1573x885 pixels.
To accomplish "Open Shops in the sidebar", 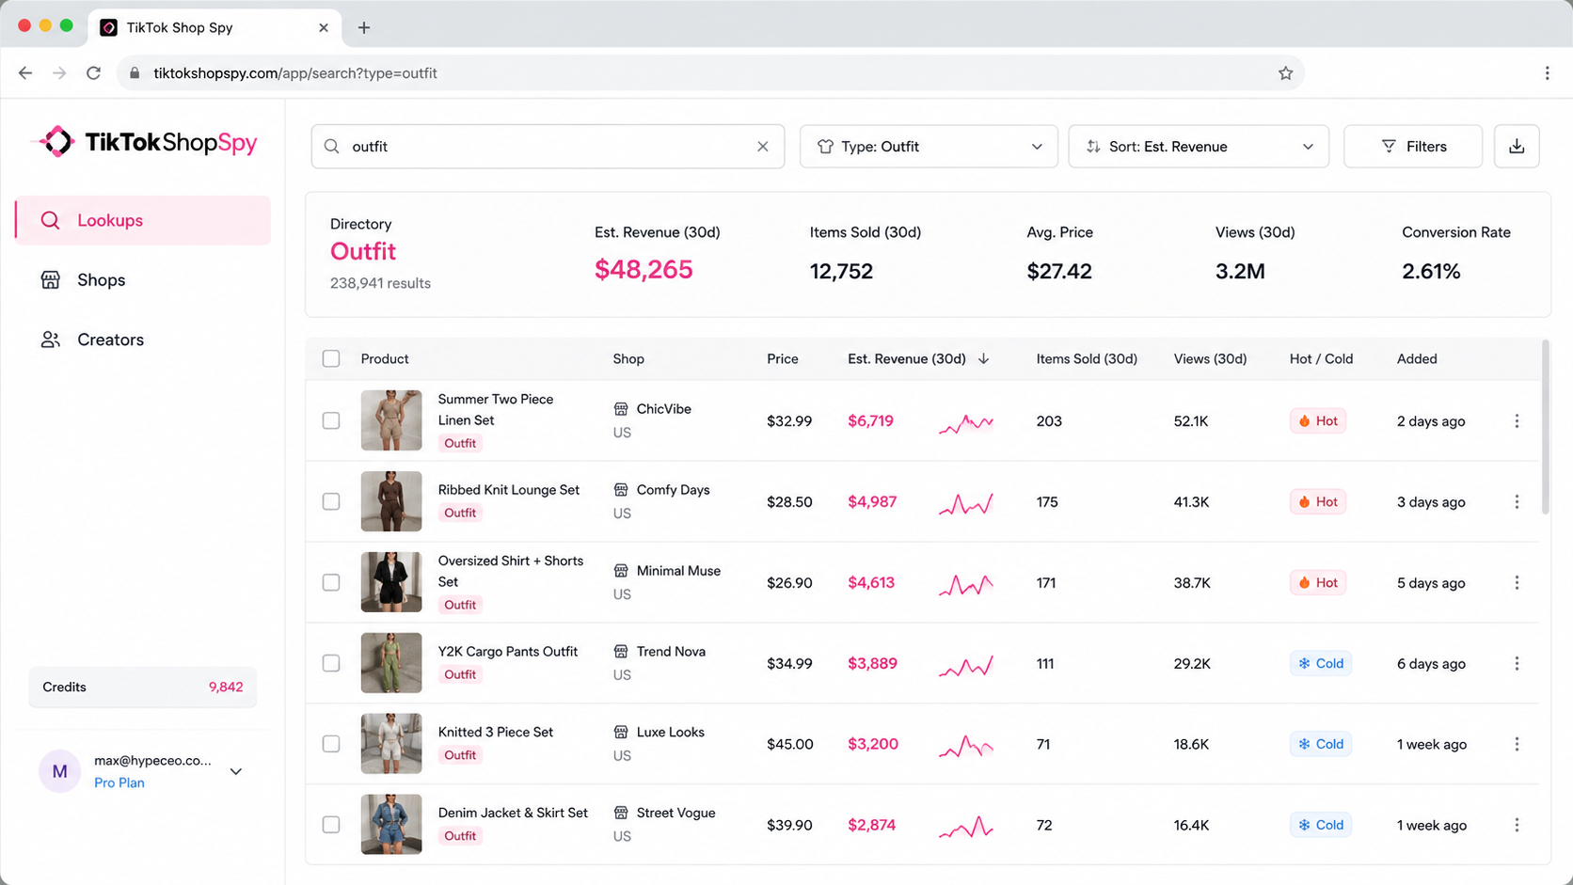I will pyautogui.click(x=143, y=280).
